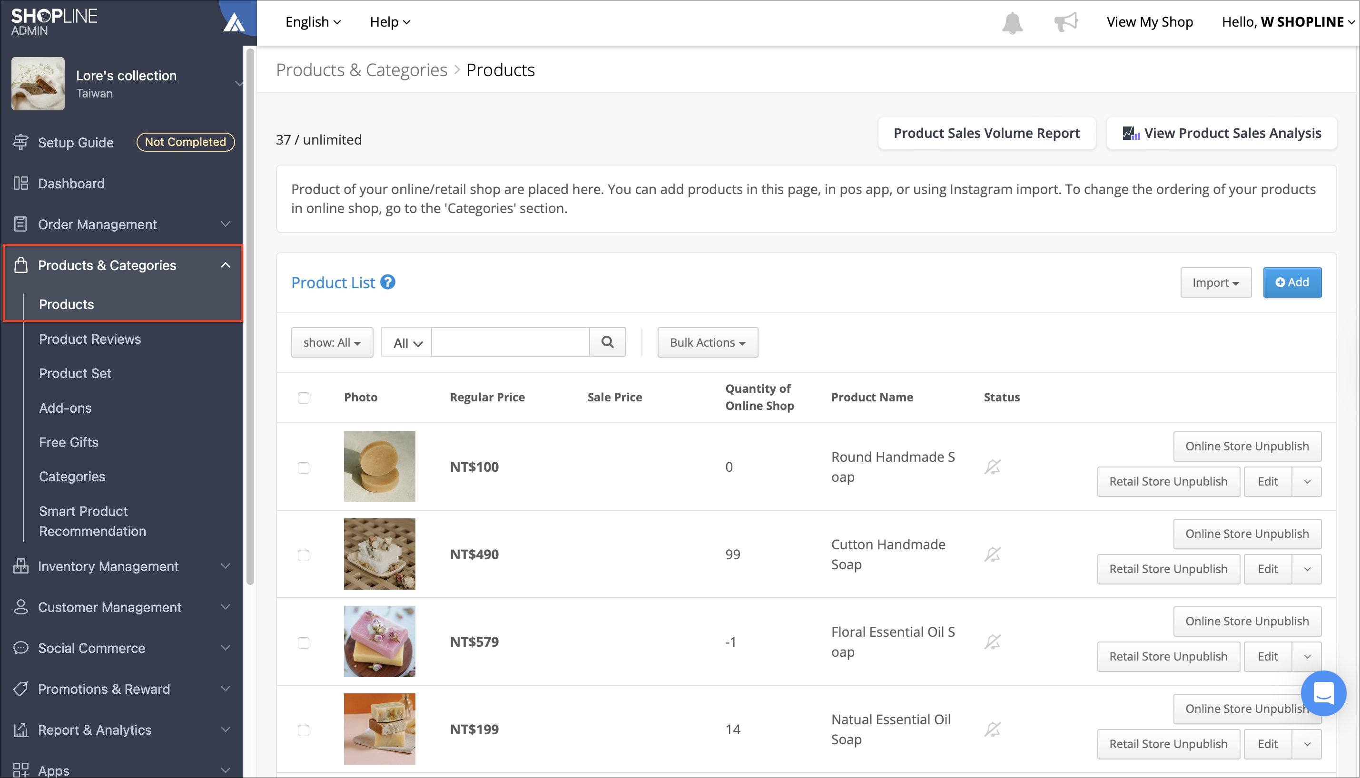Expand edit options for Round Handmade Soap
The height and width of the screenshot is (778, 1360).
point(1307,481)
